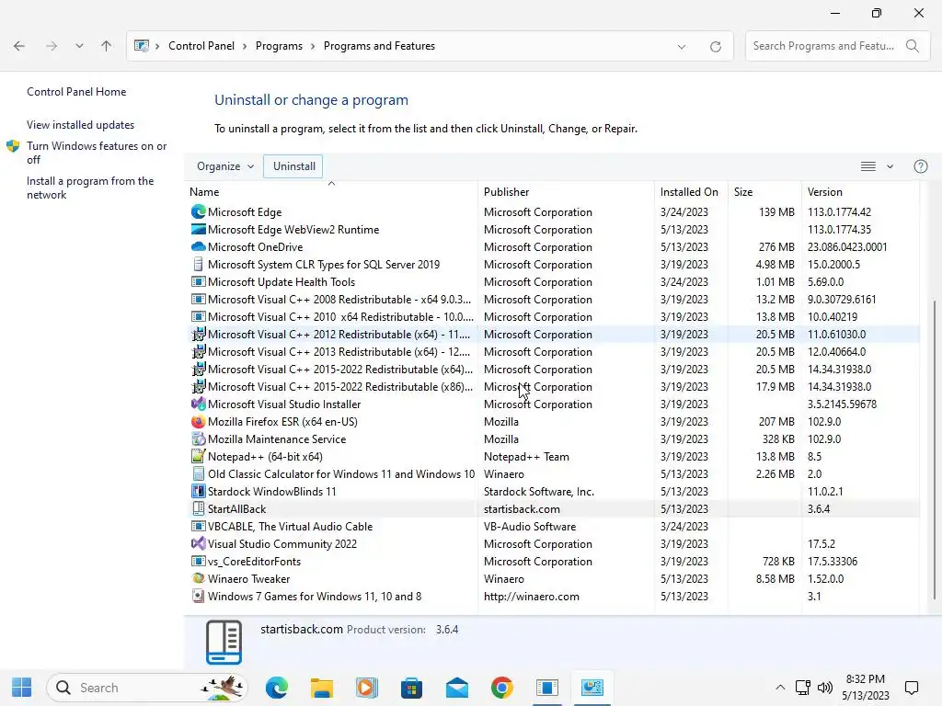The height and width of the screenshot is (706, 942).
Task: Navigate to Control Panel breadcrumb
Action: (x=201, y=46)
